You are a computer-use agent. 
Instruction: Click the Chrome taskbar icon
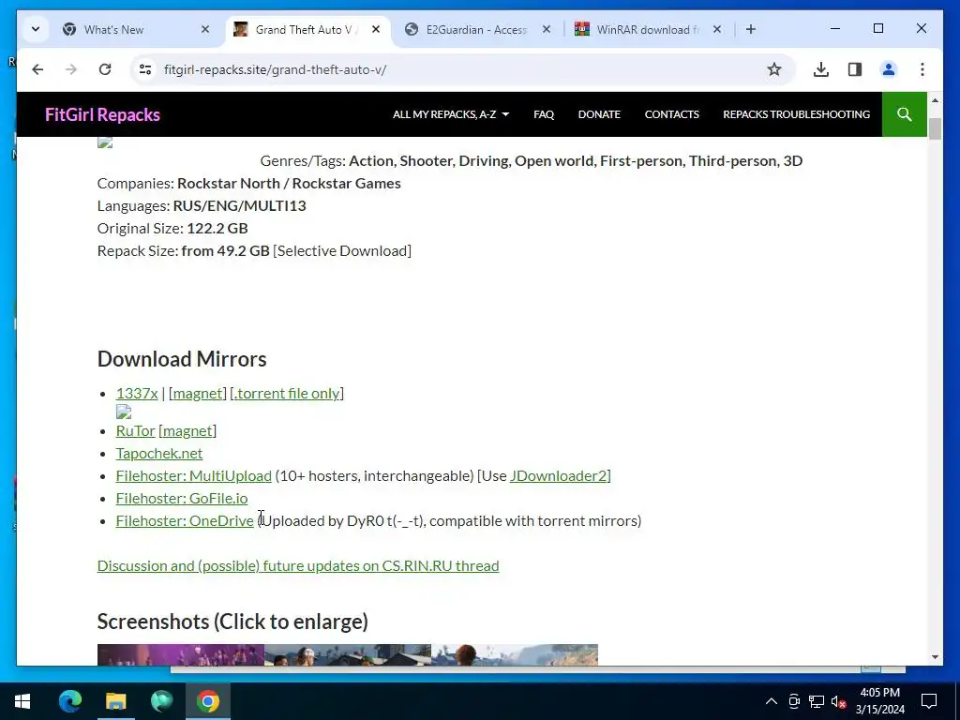tap(208, 701)
